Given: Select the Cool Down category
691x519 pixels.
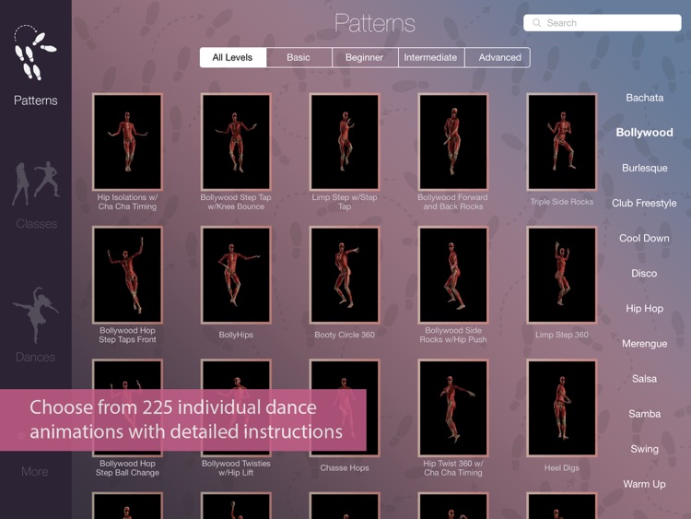Looking at the screenshot, I should (x=644, y=238).
